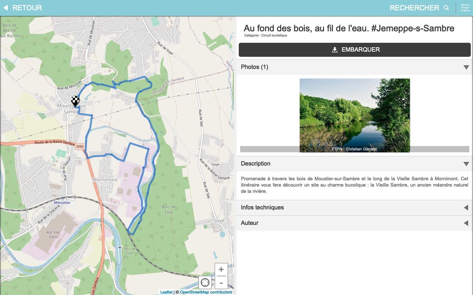Expand the Infos techniques section arrow
This screenshot has height=295, width=473.
tap(466, 208)
